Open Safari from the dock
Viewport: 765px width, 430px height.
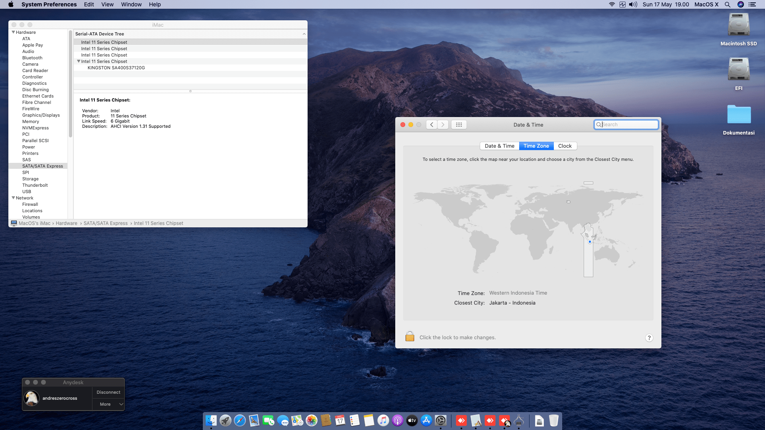point(239,420)
